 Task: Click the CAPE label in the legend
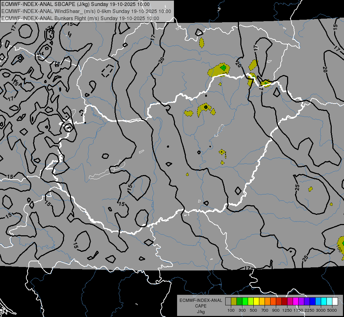201,306
